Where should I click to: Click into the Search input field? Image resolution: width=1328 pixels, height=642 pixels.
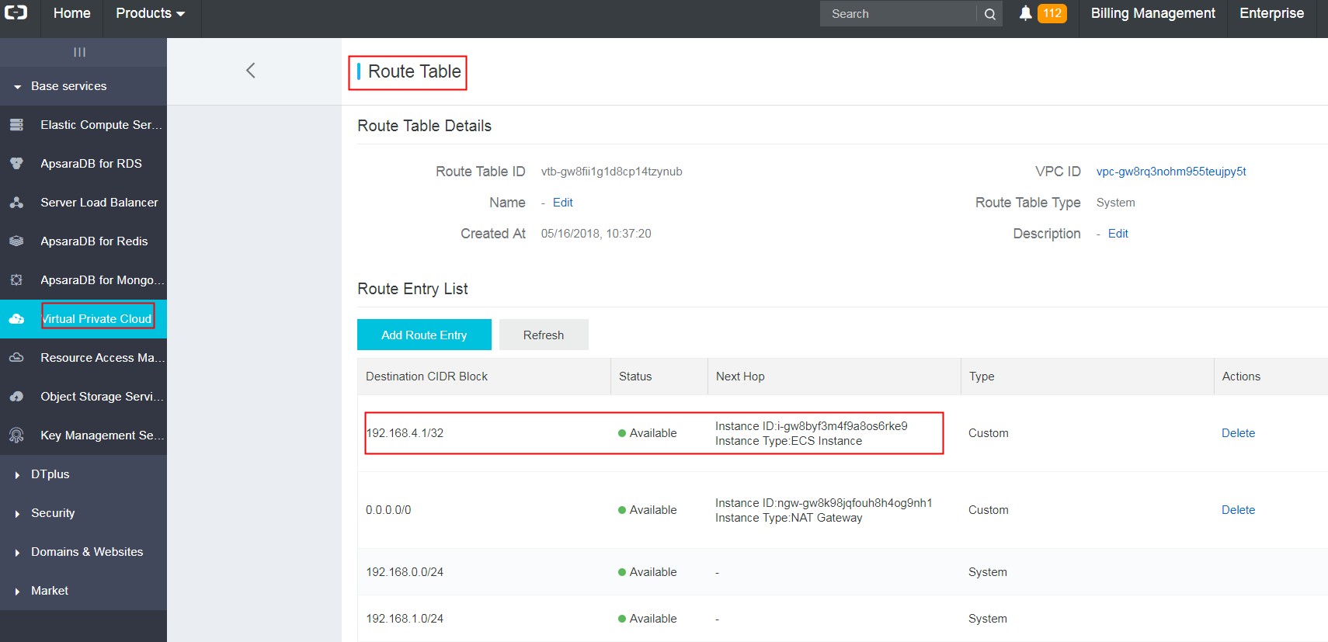tap(897, 14)
